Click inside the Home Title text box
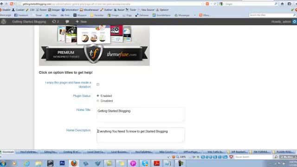This screenshot has height=167, width=297. (x=141, y=115)
